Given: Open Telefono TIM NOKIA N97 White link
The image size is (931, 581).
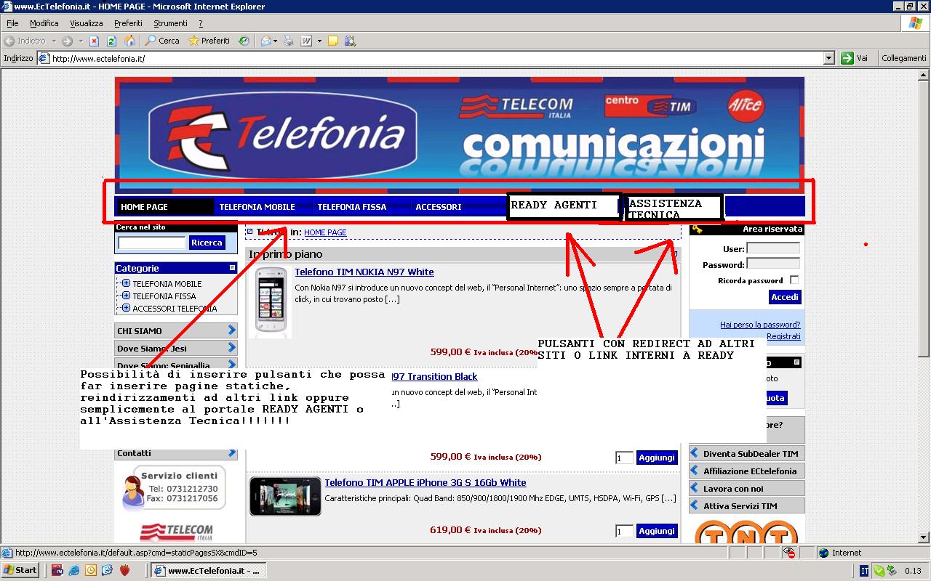Looking at the screenshot, I should [x=364, y=272].
